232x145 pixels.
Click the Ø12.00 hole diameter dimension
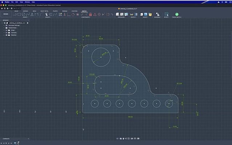click(179, 83)
